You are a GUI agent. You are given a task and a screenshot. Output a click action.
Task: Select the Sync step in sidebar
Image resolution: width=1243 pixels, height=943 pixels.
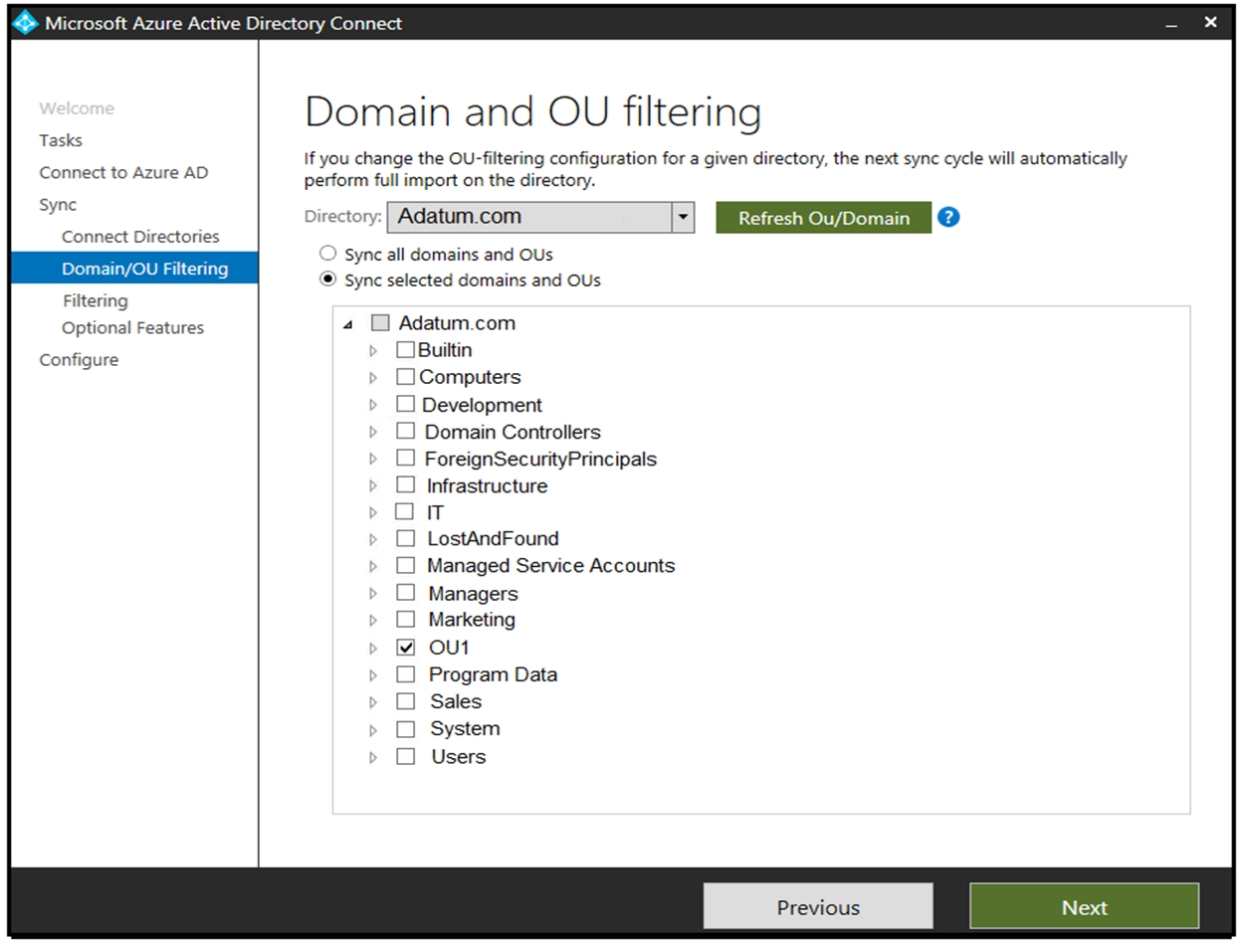[58, 205]
